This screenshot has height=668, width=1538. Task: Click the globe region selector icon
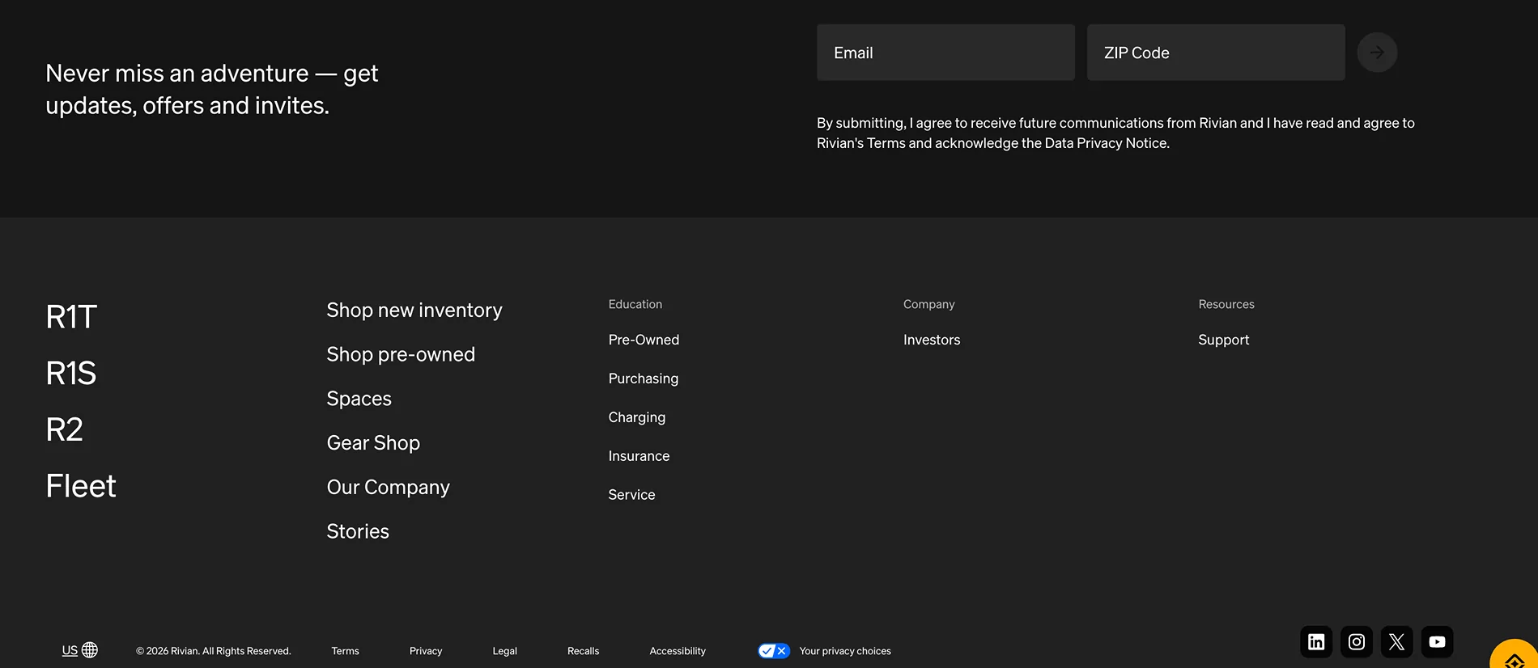coord(90,650)
